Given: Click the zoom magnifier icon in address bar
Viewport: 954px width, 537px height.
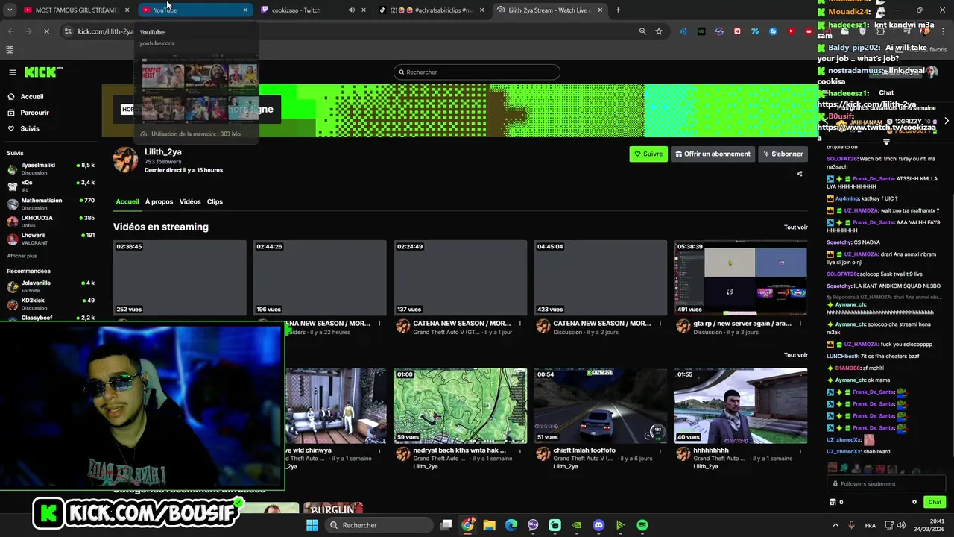Looking at the screenshot, I should pos(642,31).
